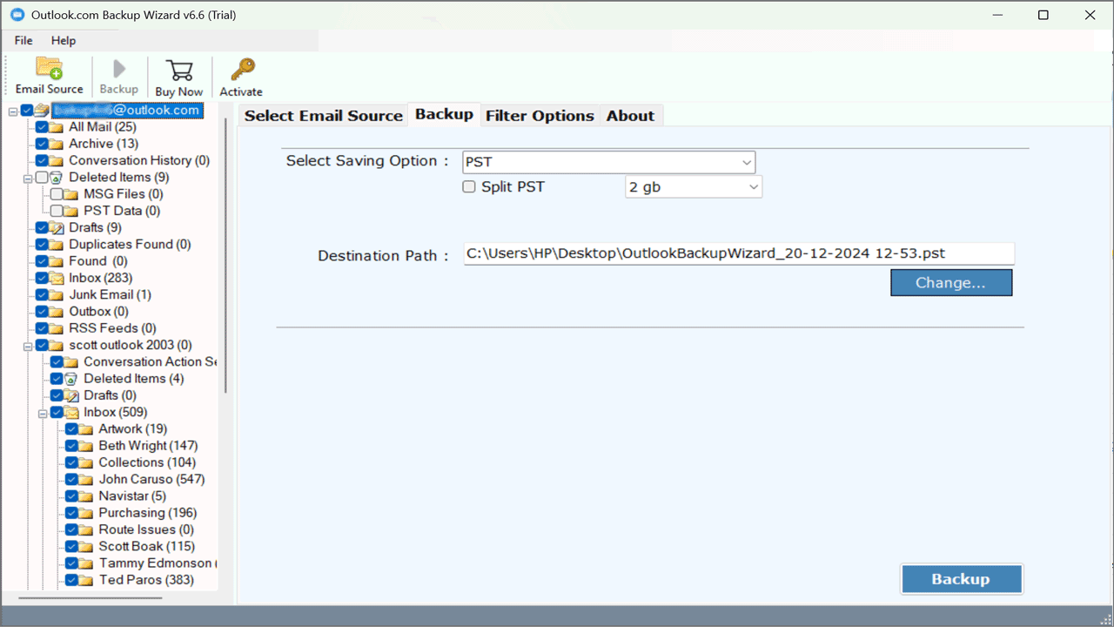Click the Outbox folder icon
Image resolution: width=1114 pixels, height=627 pixels.
tap(56, 312)
